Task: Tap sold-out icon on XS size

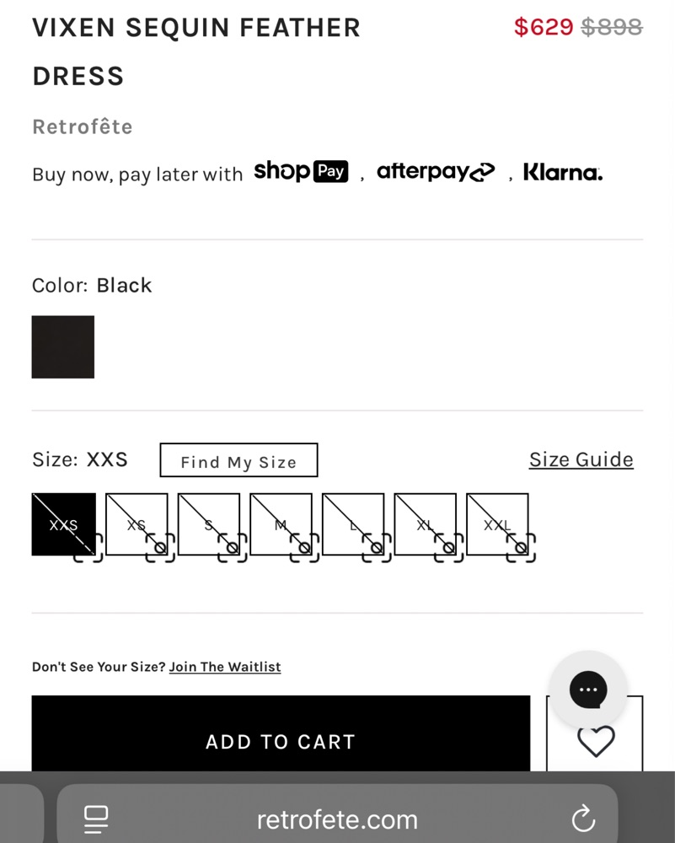Action: (x=160, y=548)
